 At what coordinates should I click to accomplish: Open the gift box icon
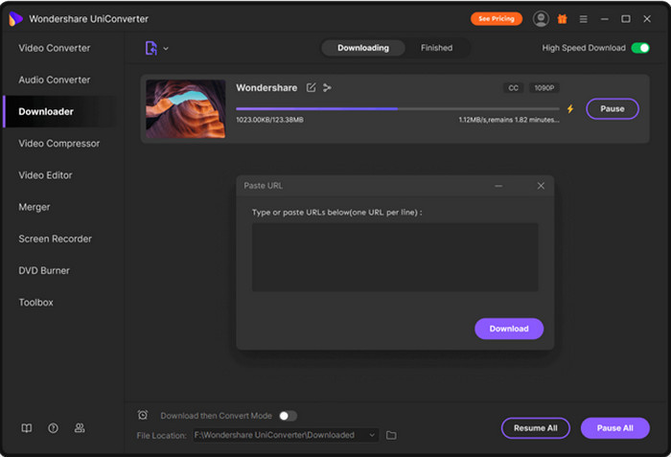[562, 19]
